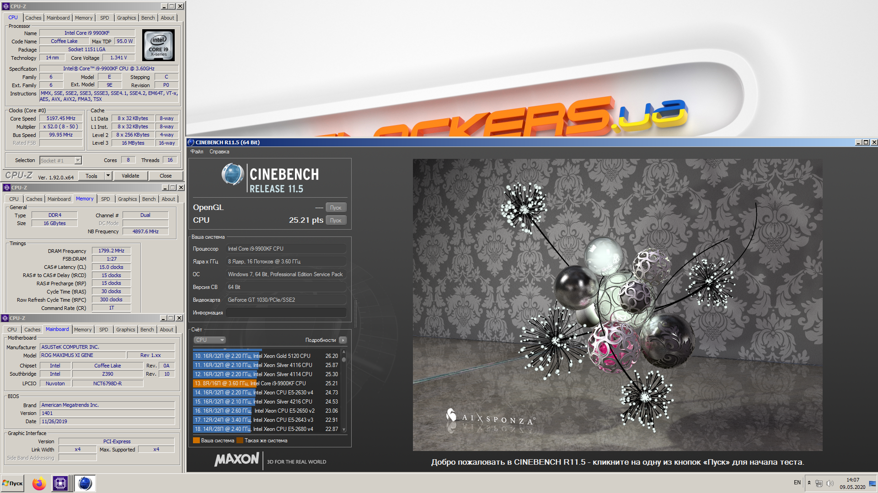Image resolution: width=878 pixels, height=493 pixels.
Task: Open the network tray icon
Action: point(819,483)
